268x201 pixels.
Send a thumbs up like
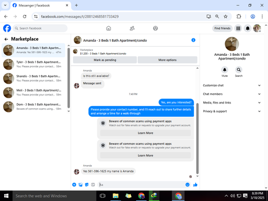195,184
